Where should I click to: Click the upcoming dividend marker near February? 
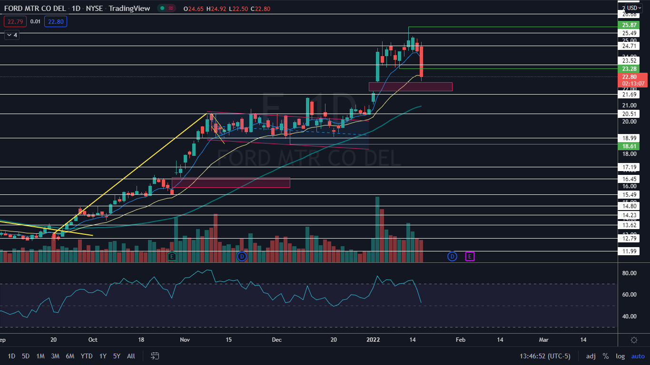point(452,257)
